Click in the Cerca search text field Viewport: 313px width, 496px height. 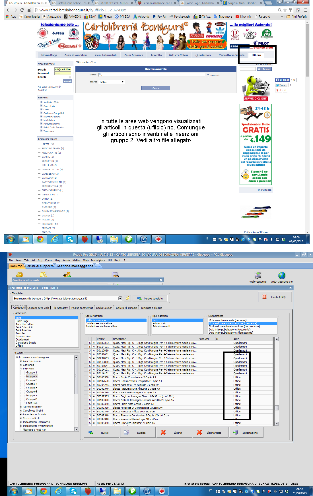pos(152,75)
